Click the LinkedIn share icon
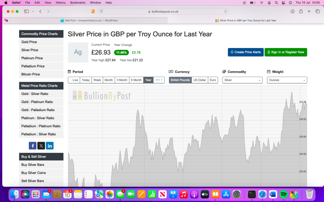 pos(50,146)
